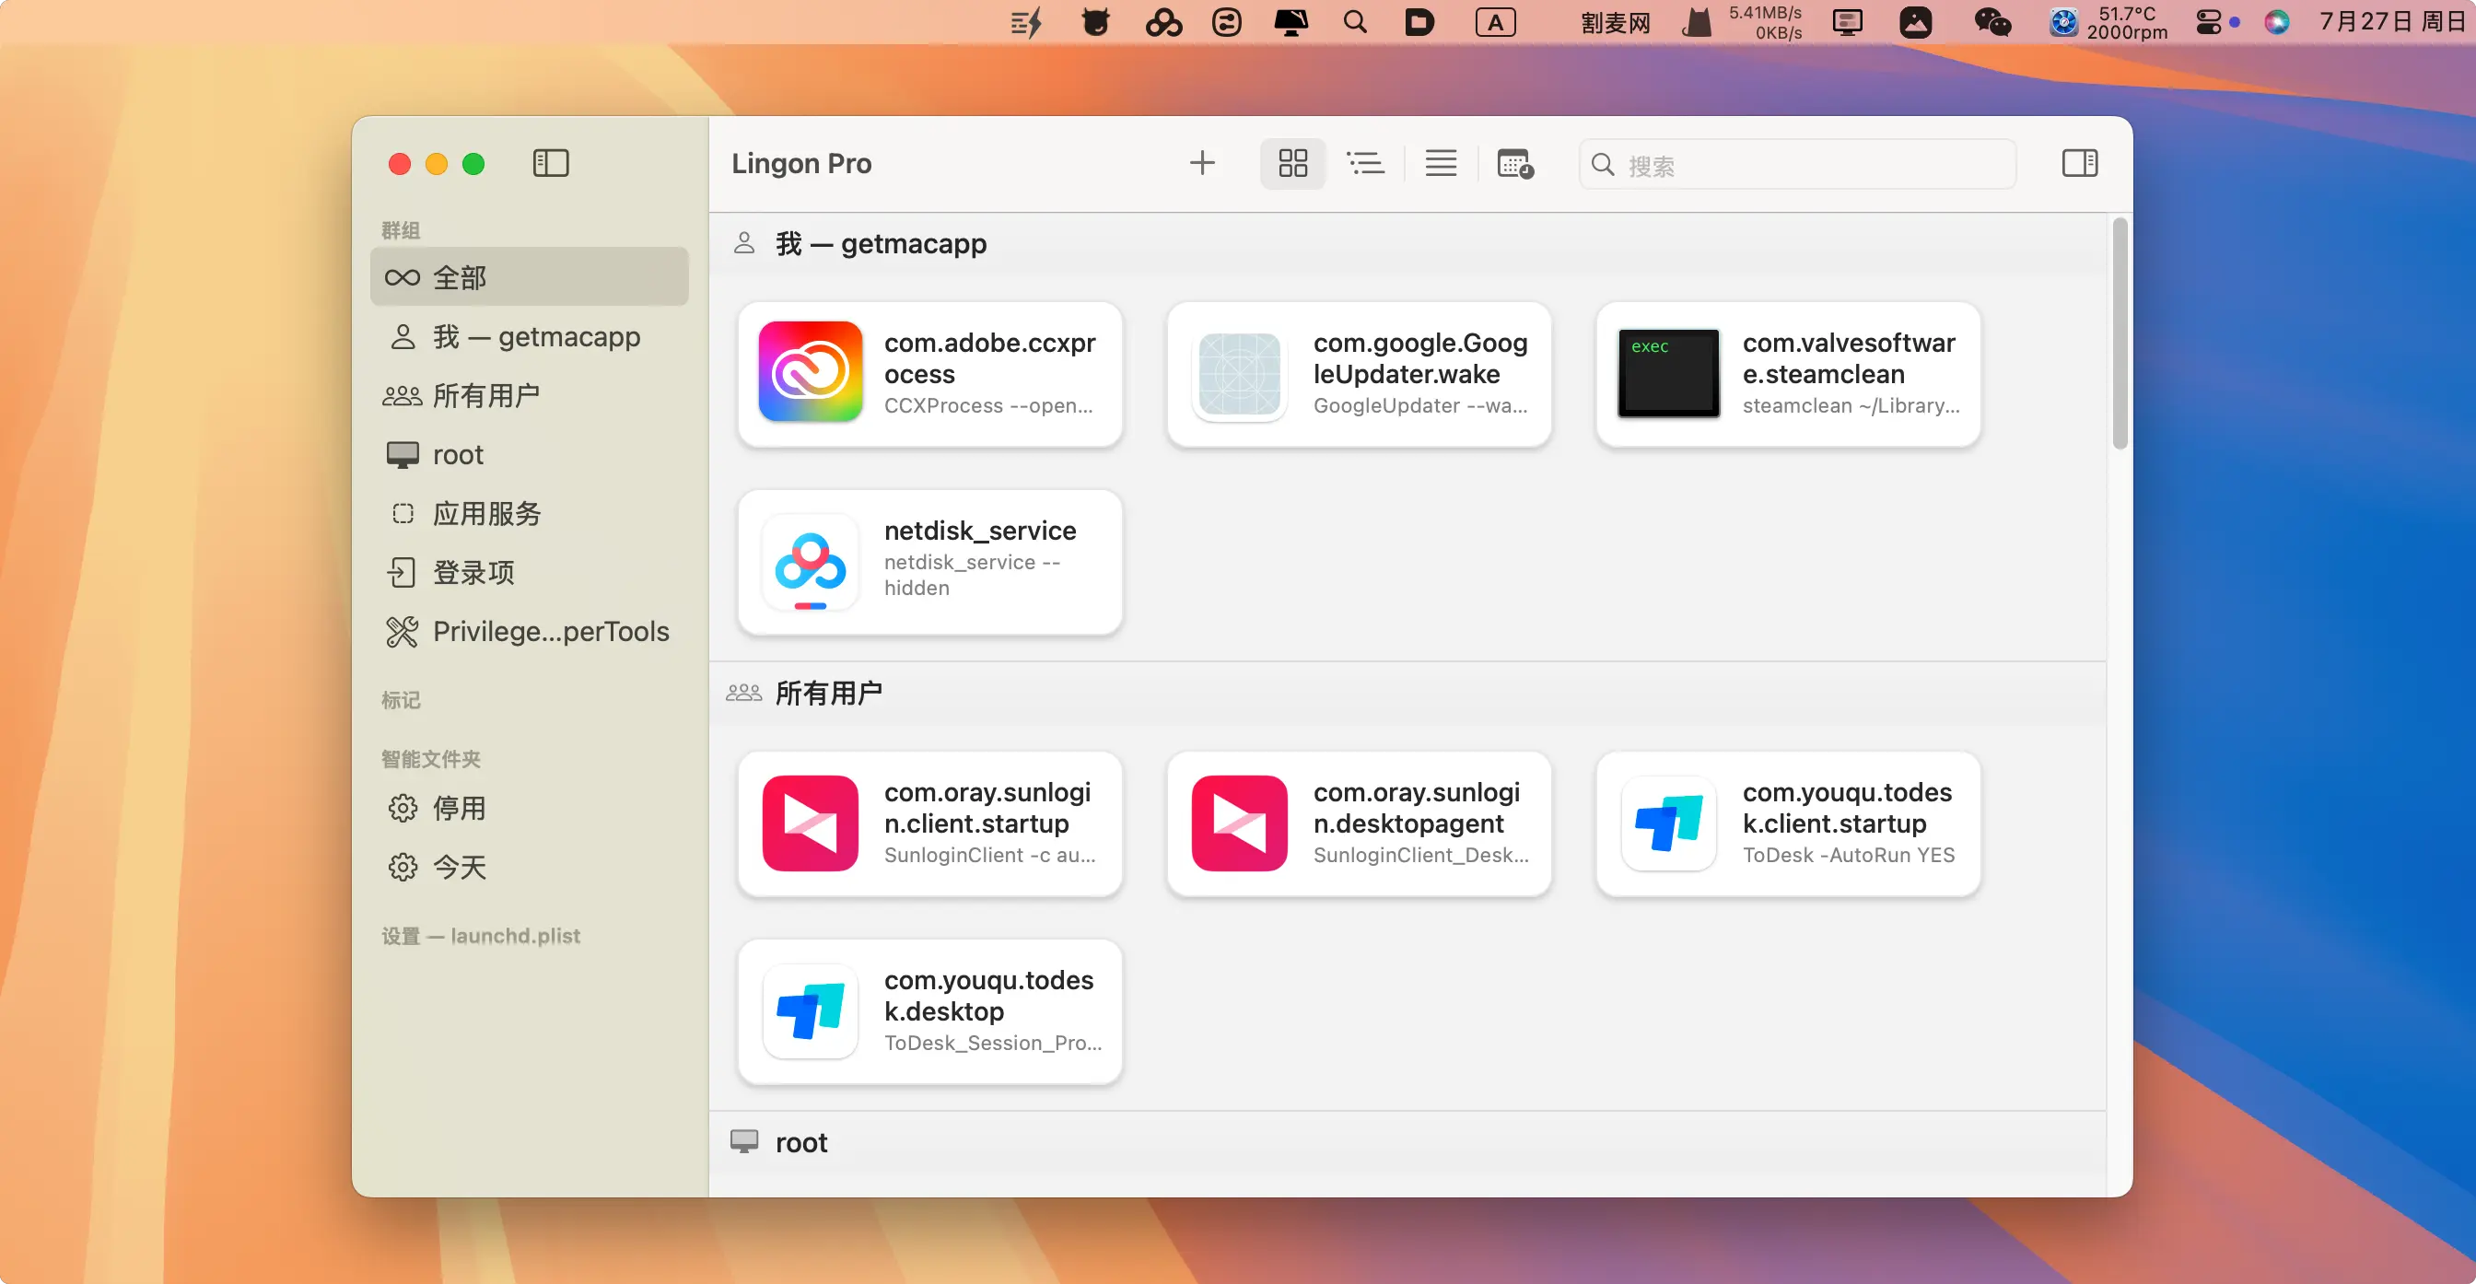The image size is (2476, 1284).
Task: Open com.youqu.todesk.client.startup job card
Action: click(x=1788, y=823)
